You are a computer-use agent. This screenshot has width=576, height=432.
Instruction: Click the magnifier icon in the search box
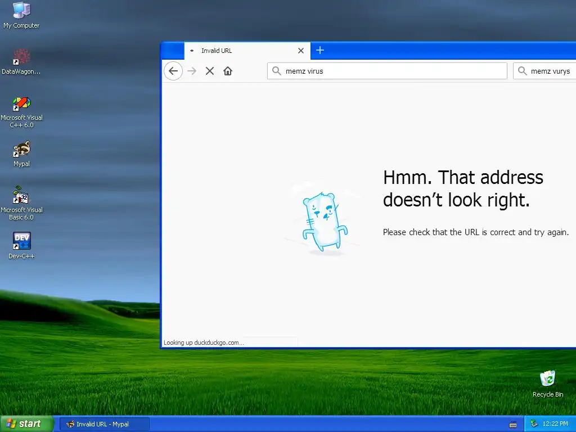(x=523, y=71)
